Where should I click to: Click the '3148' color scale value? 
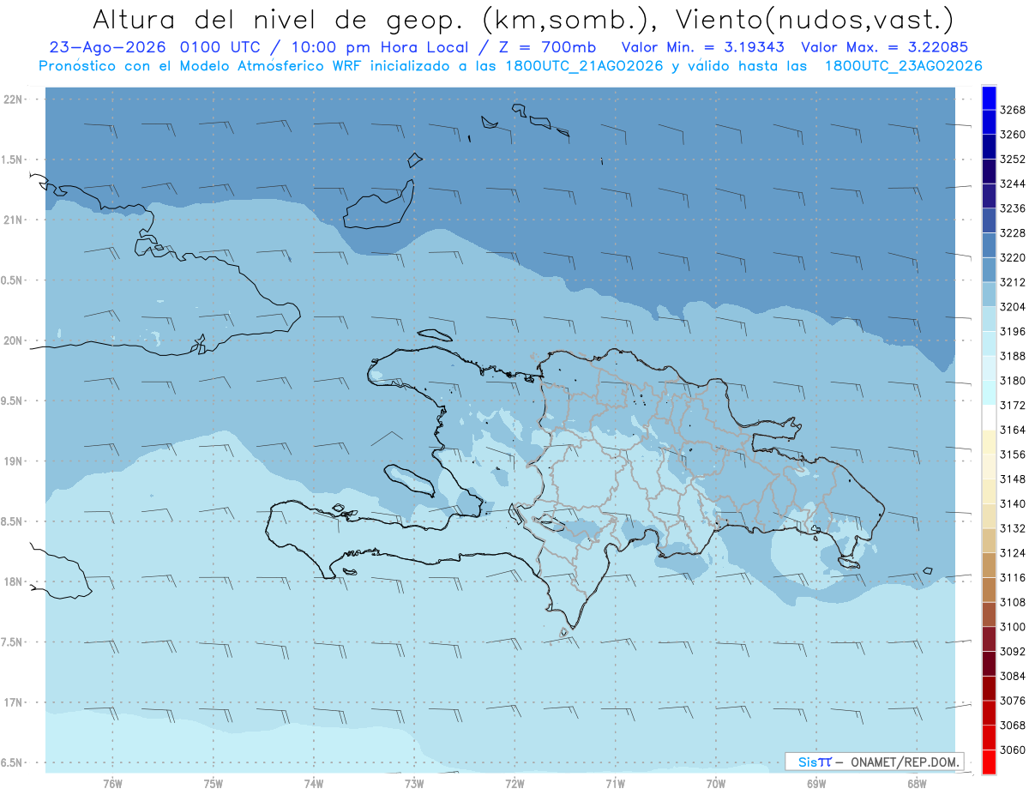coord(1013,479)
